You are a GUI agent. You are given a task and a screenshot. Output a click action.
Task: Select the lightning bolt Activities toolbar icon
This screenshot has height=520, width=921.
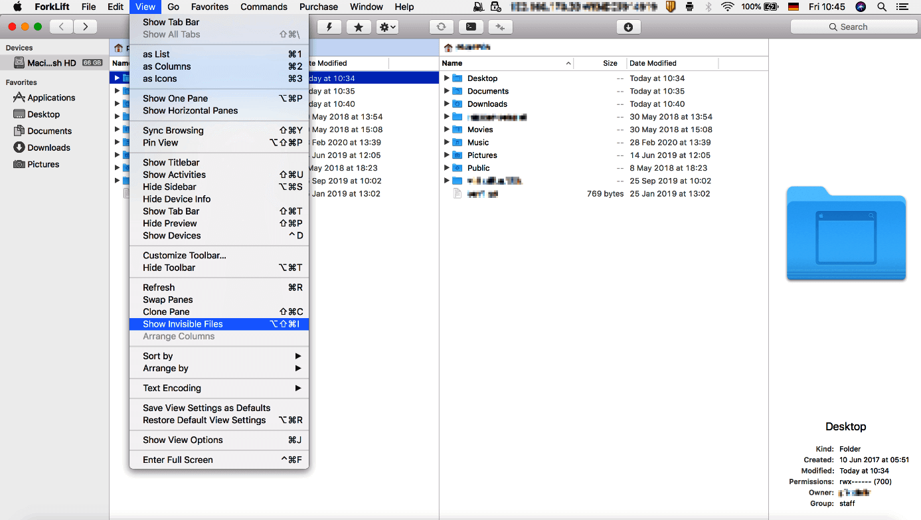(330, 27)
